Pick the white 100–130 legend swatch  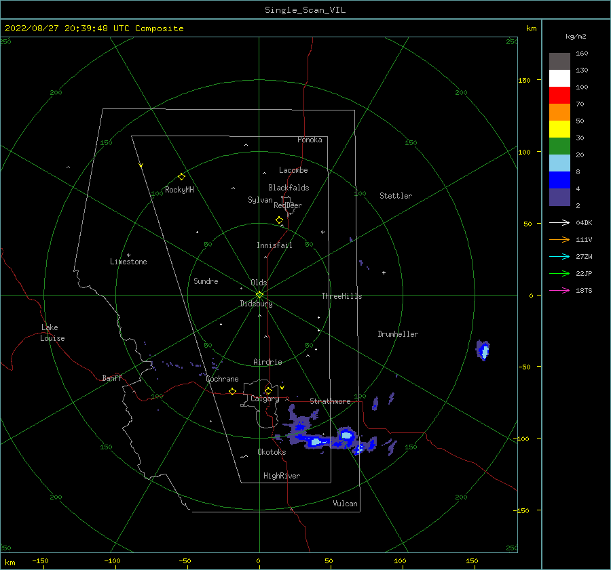(559, 79)
